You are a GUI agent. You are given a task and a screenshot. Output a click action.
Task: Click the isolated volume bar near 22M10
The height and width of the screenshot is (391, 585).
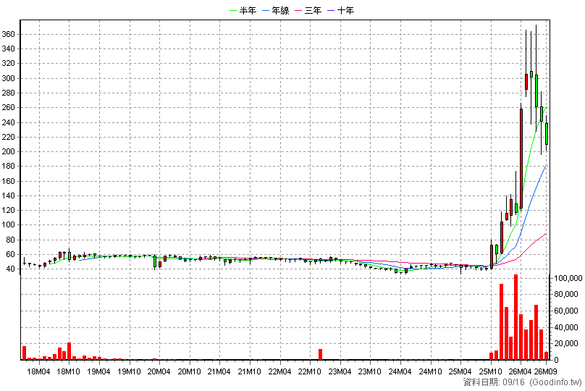320,355
